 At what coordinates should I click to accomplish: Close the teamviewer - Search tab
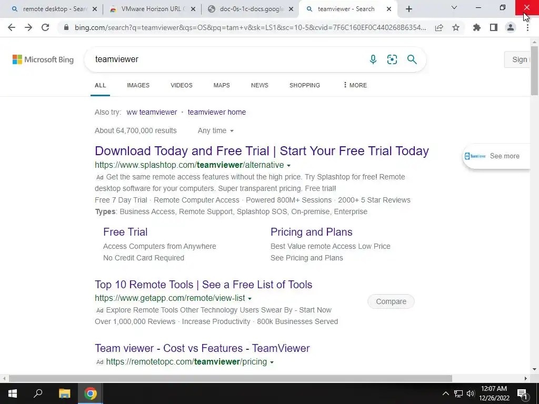389,9
